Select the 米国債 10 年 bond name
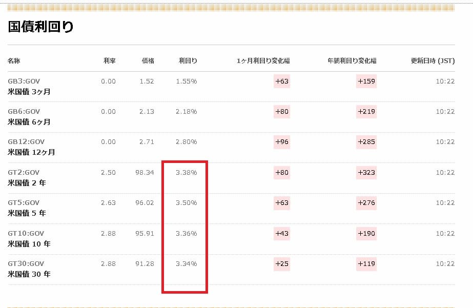The height and width of the screenshot is (308, 473). click(29, 244)
